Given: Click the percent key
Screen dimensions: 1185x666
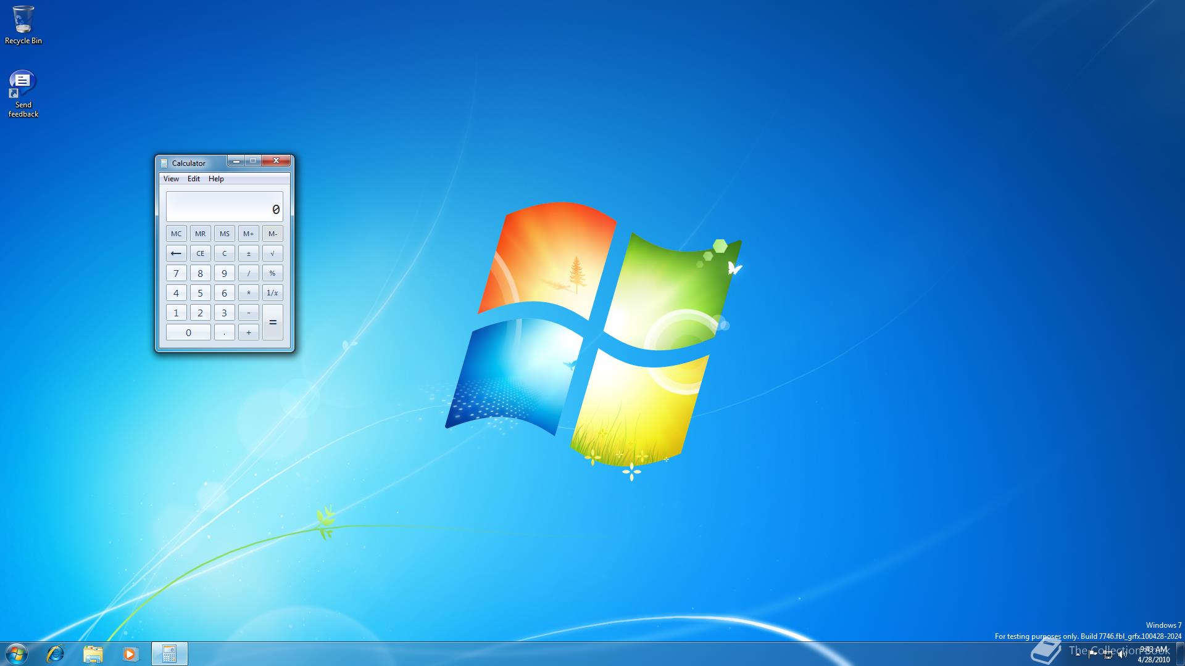Looking at the screenshot, I should click(272, 273).
